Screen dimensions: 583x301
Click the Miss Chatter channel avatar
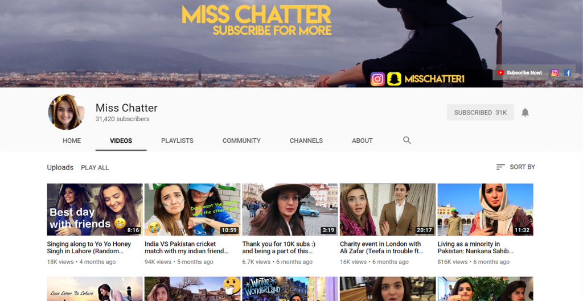[x=66, y=112]
